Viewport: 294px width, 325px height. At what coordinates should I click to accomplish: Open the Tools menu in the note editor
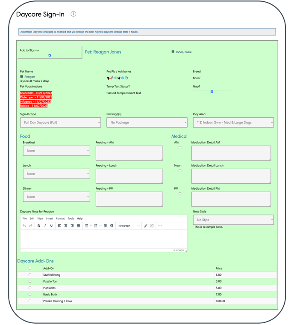[71, 218]
